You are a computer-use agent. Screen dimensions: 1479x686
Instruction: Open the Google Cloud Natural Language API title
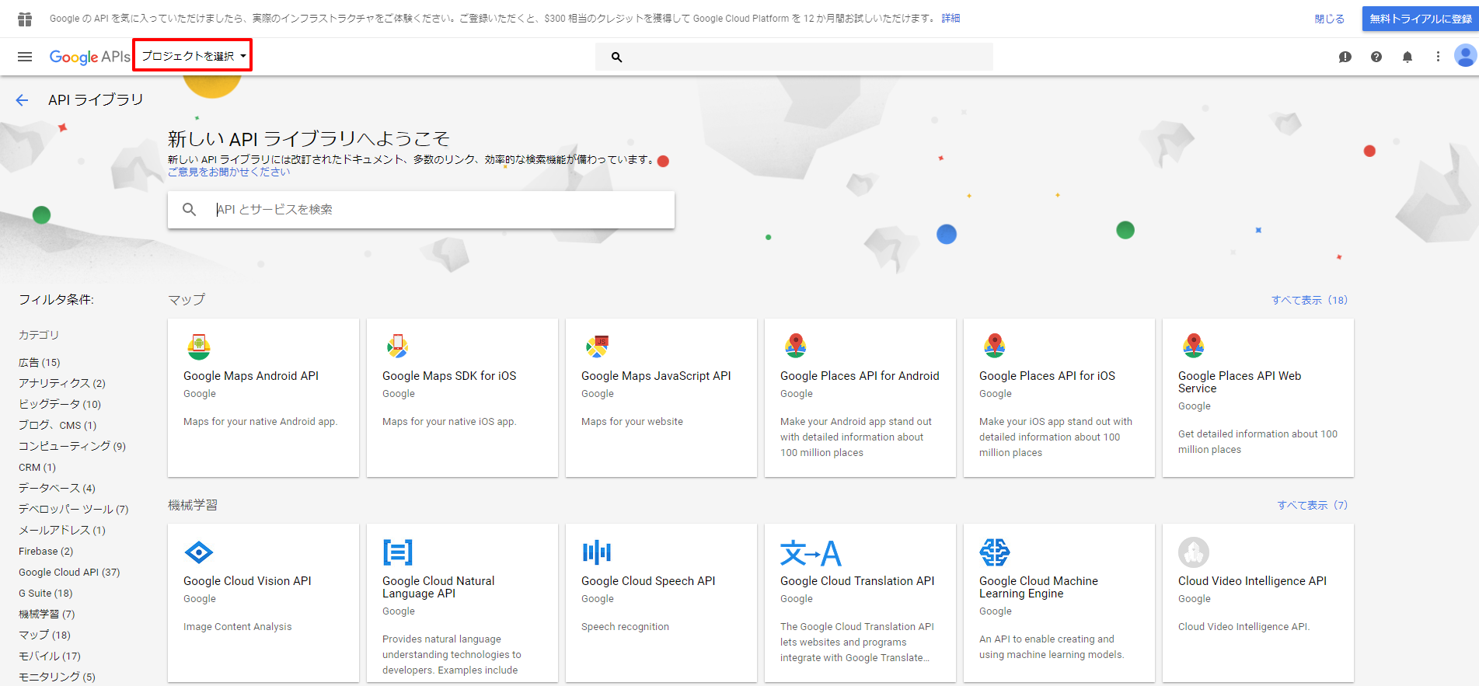pos(438,587)
